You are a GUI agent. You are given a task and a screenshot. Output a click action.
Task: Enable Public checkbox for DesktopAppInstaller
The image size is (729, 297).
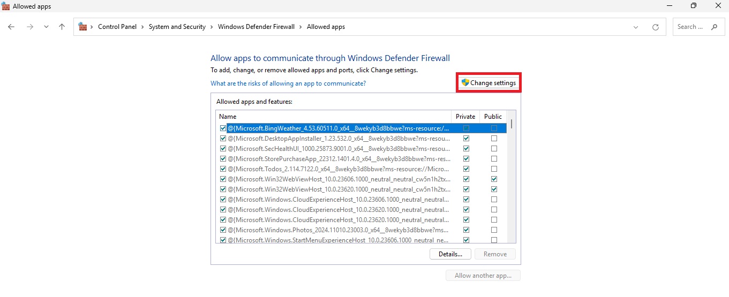[494, 139]
